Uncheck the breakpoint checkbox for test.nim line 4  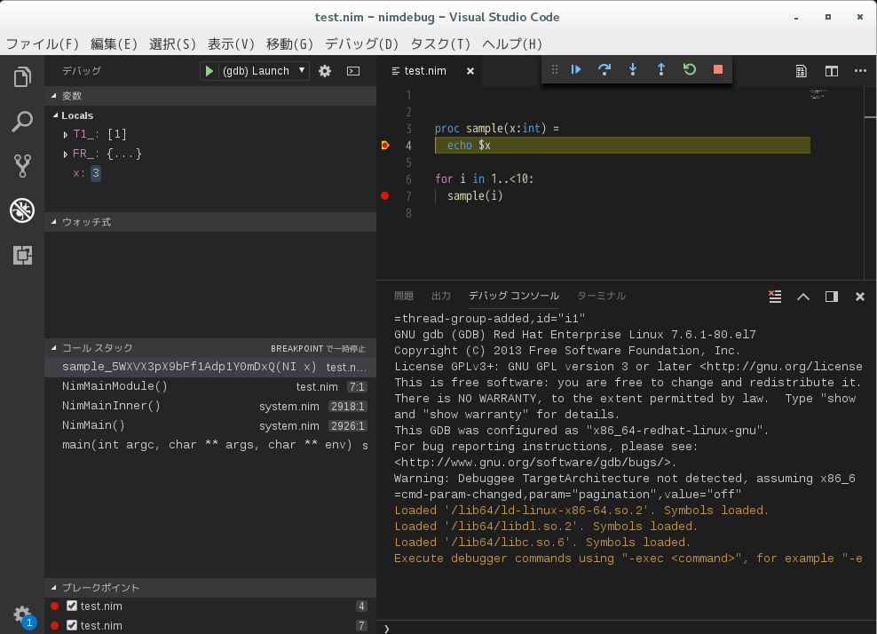coord(72,606)
